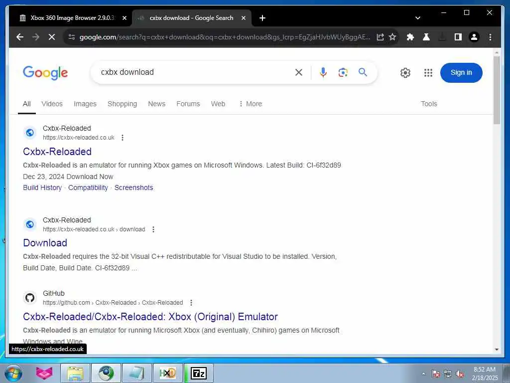Search by image with Google Lens
This screenshot has width=510, height=383.
pyautogui.click(x=343, y=72)
